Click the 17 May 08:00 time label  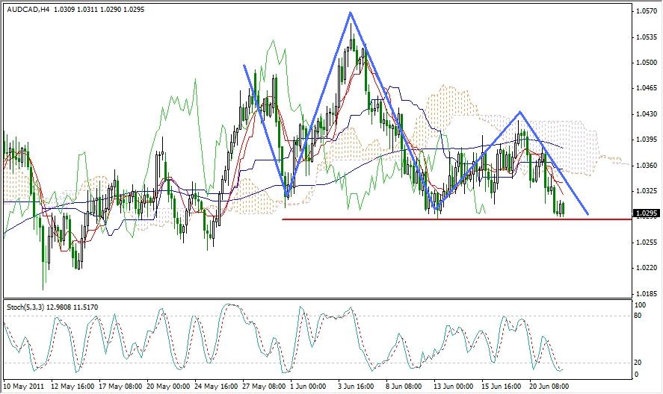click(120, 386)
